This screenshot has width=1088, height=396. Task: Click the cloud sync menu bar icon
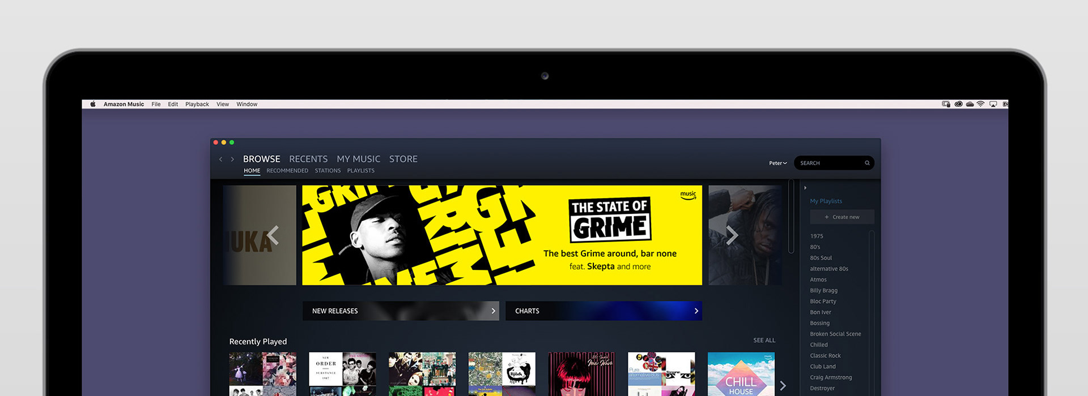(x=970, y=104)
